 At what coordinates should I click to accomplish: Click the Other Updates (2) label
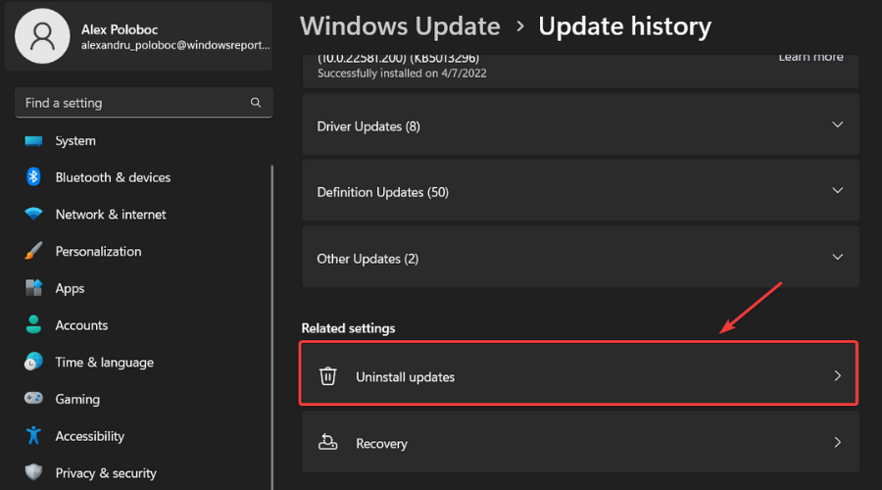(367, 259)
